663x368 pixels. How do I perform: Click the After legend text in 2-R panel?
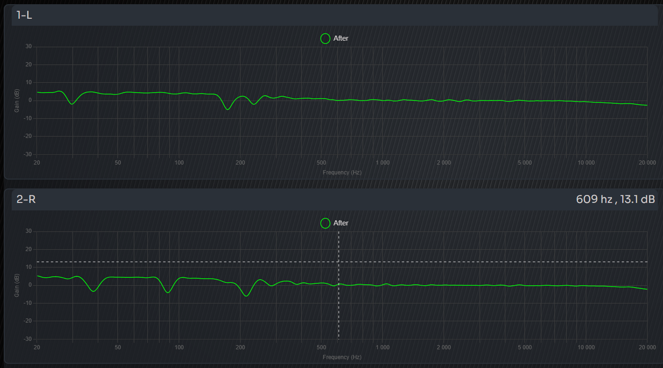341,223
